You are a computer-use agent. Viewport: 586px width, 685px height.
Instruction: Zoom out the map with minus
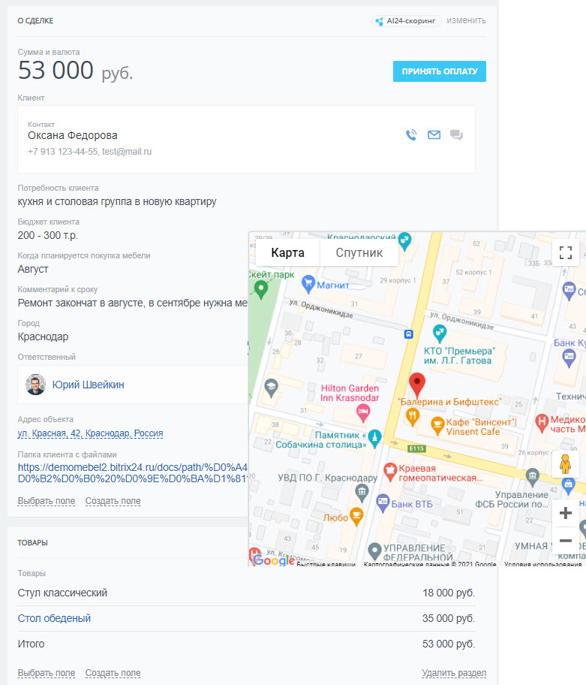pos(566,540)
